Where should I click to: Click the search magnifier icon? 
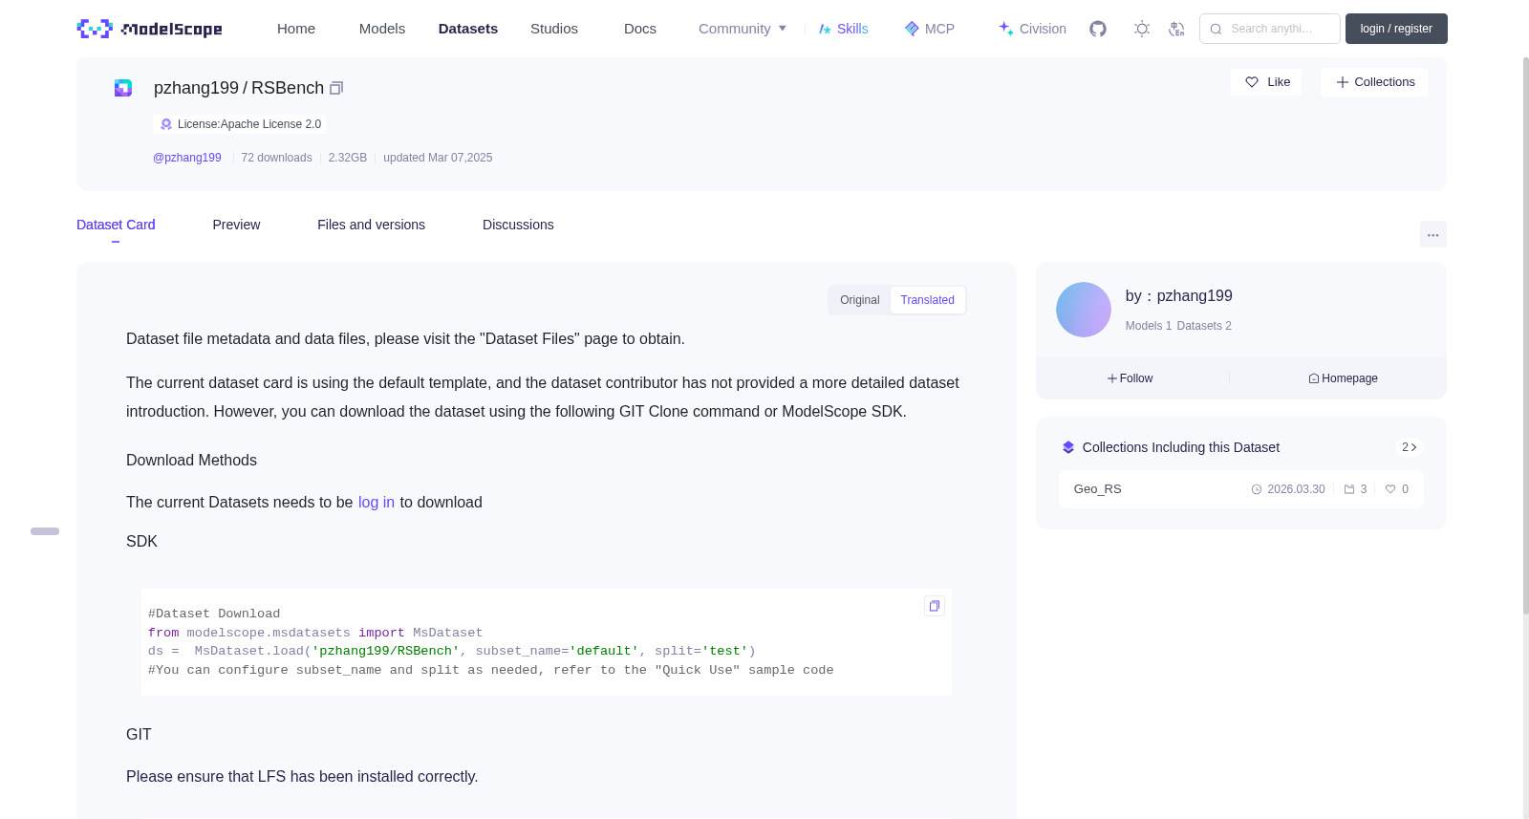coord(1216,29)
